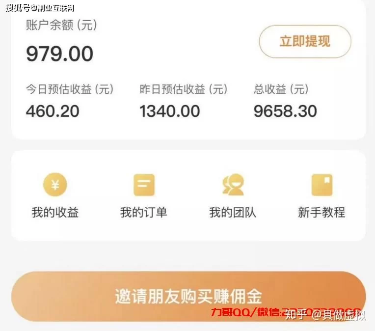Tap the 邀请朋友购买赚佣金 invite button

click(188, 296)
